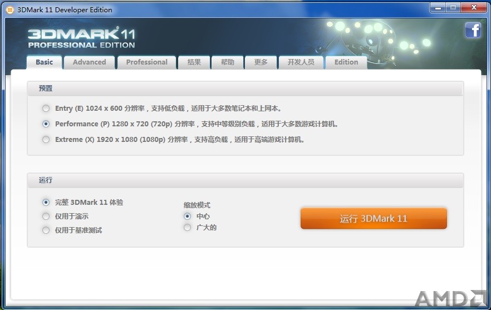Screen dimensions: 491x310
Task: Open the Professional tab
Action: pyautogui.click(x=146, y=62)
